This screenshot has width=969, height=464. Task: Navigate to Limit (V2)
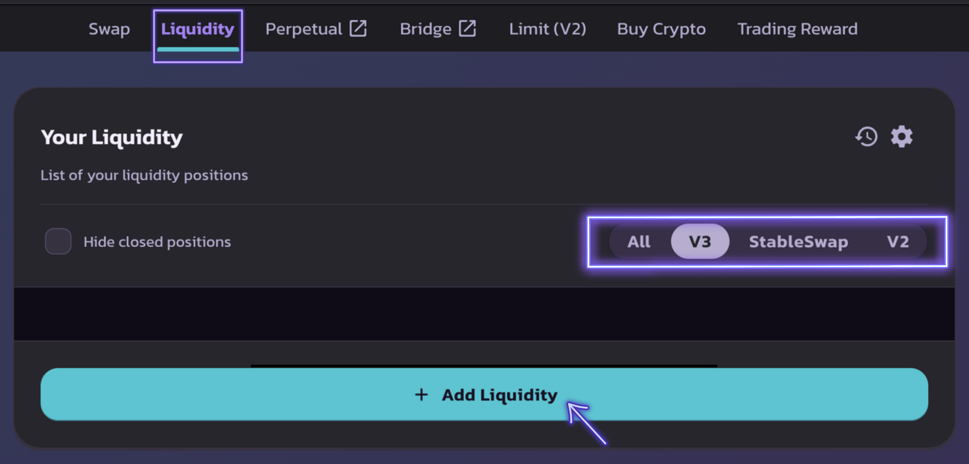(x=547, y=29)
